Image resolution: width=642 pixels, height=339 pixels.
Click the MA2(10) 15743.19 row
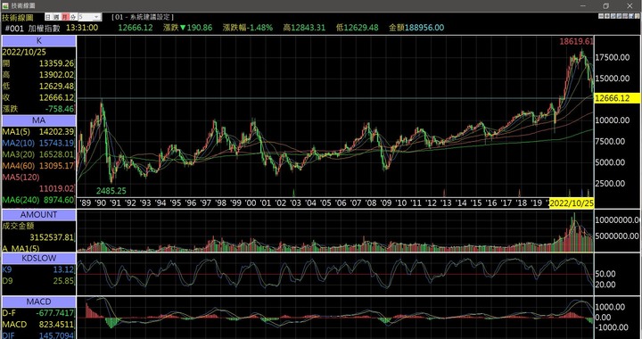(38, 144)
